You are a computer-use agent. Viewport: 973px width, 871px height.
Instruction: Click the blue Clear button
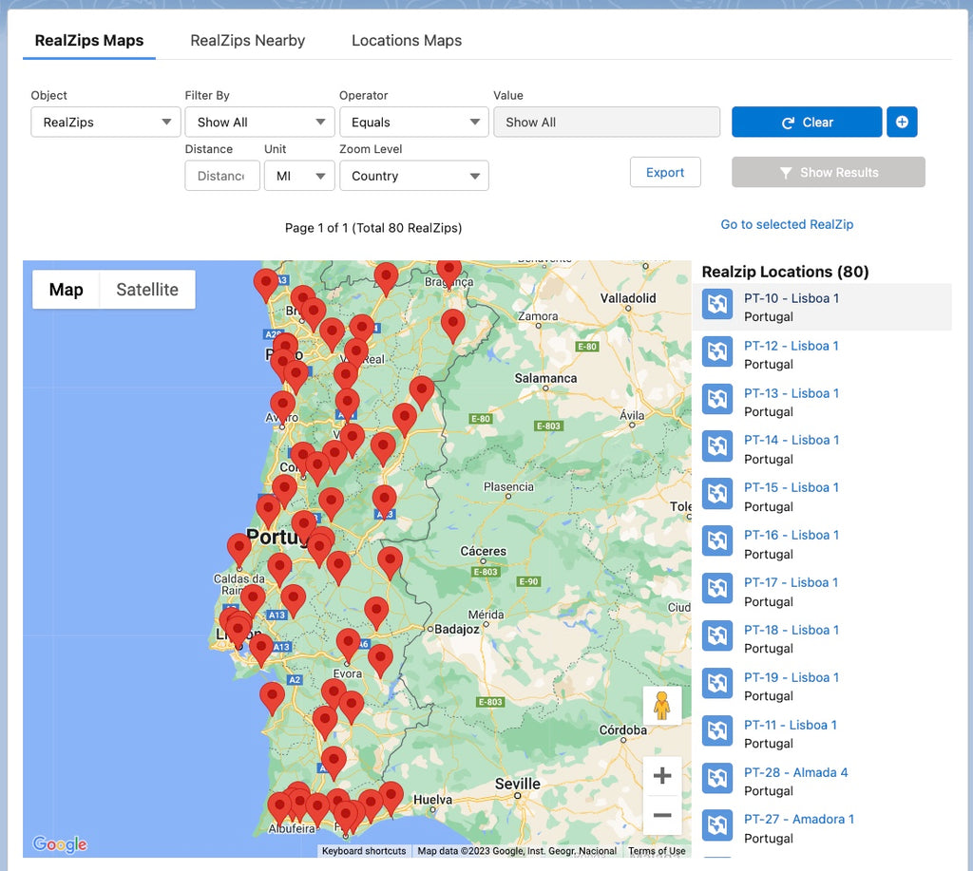pyautogui.click(x=806, y=123)
